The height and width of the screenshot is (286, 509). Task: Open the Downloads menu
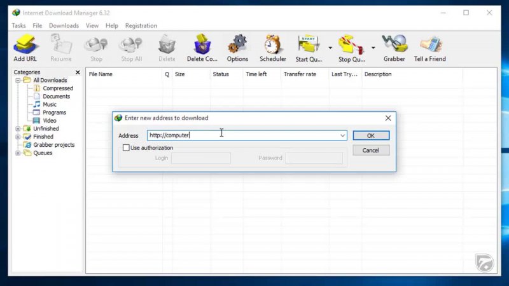(64, 26)
